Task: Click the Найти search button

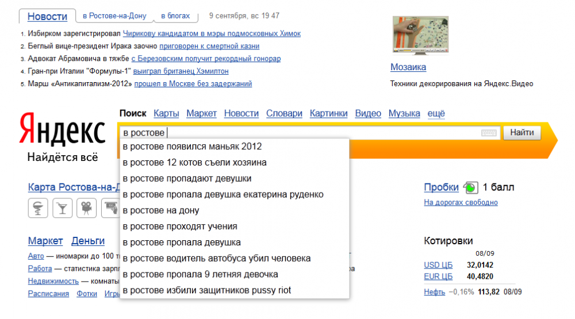Action: (522, 132)
